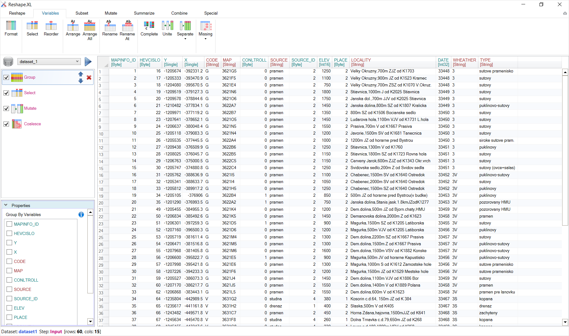569x336 pixels.
Task: Click the Arrange All tool
Action: click(x=90, y=30)
